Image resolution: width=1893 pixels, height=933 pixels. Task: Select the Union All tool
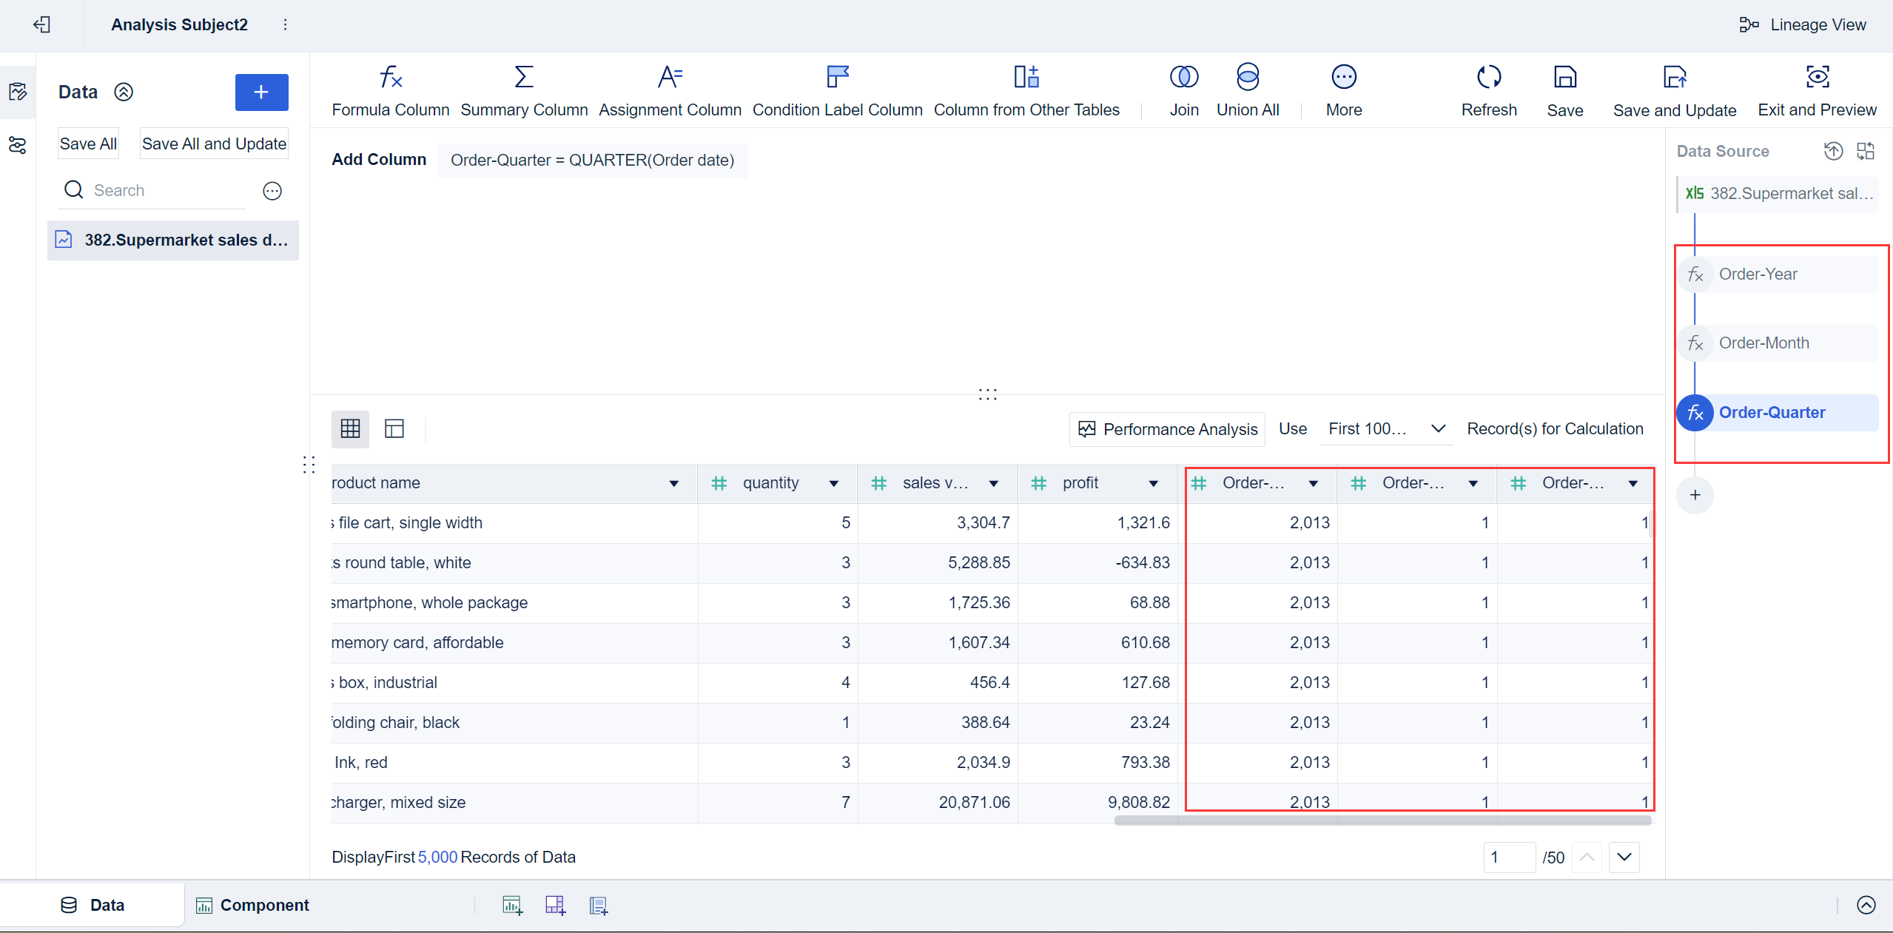pos(1248,91)
